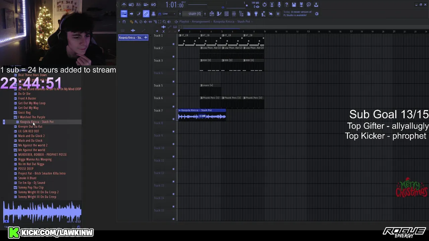Click the tempo time display 1:01:00

point(175,5)
